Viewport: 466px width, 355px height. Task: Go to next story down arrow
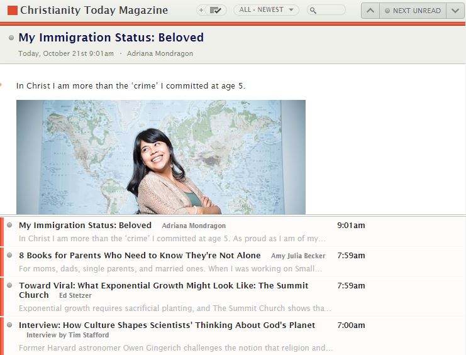point(455,11)
